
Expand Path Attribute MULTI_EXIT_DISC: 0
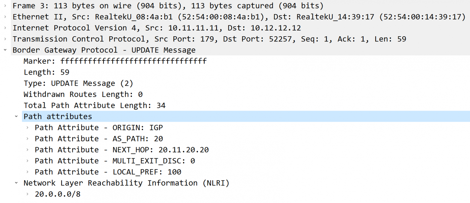(x=28, y=161)
